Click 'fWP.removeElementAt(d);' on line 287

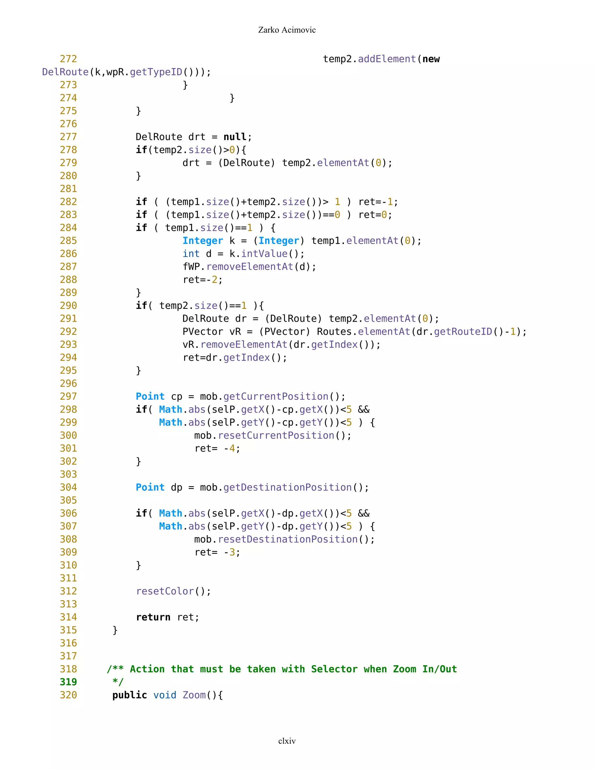tap(250, 266)
